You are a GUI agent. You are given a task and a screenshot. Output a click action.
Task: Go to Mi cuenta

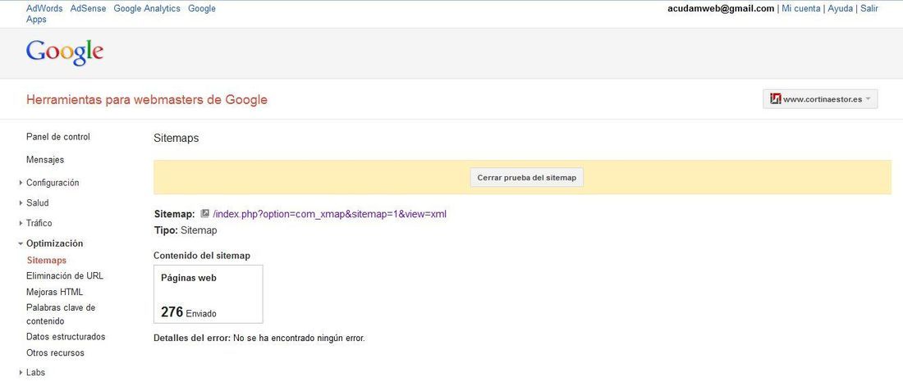(x=800, y=9)
